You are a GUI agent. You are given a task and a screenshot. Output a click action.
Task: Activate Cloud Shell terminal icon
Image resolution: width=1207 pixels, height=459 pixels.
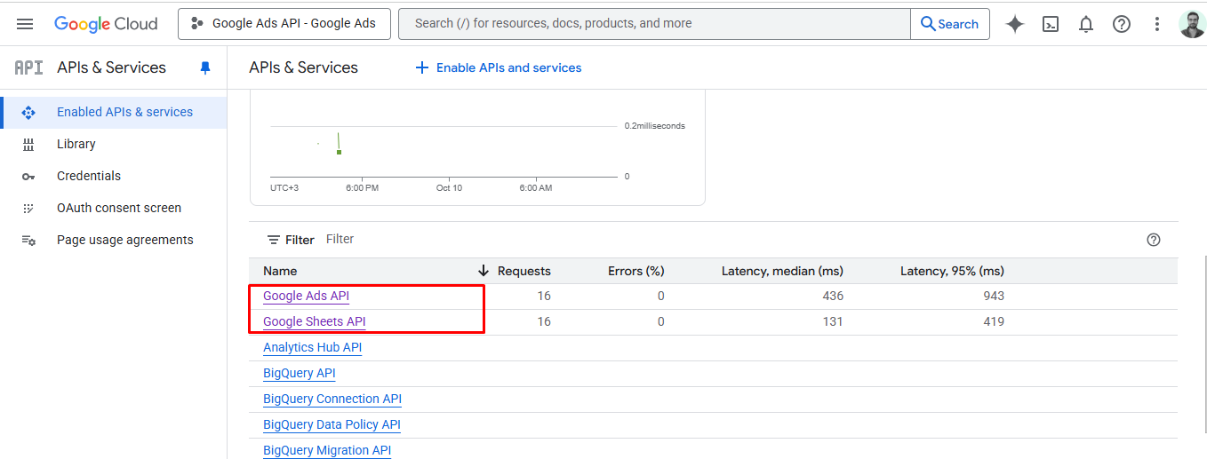coord(1051,24)
